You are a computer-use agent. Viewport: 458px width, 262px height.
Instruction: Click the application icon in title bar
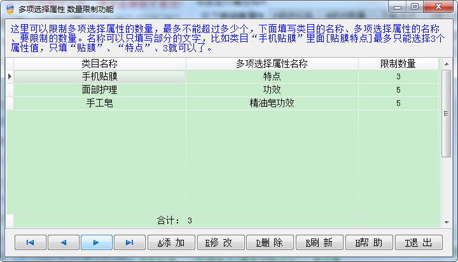[10, 8]
